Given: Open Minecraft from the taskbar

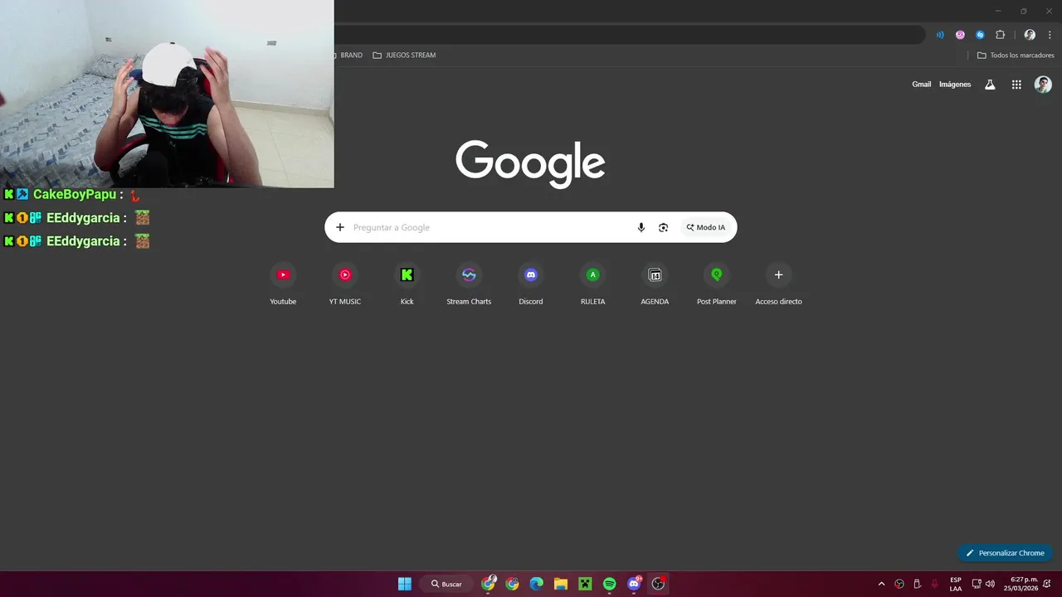Looking at the screenshot, I should tap(585, 584).
